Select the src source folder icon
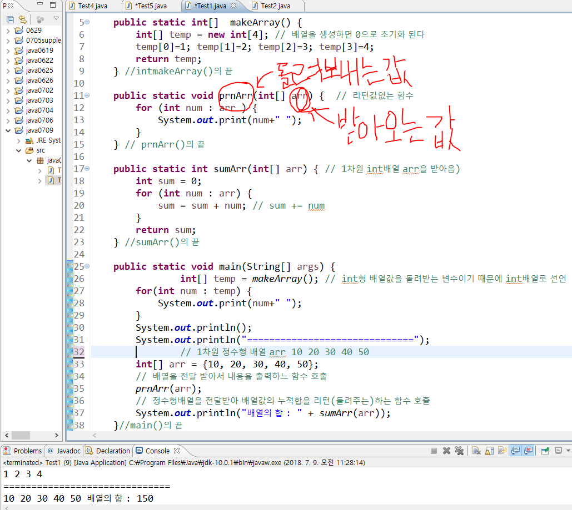The height and width of the screenshot is (510, 572). tap(29, 150)
